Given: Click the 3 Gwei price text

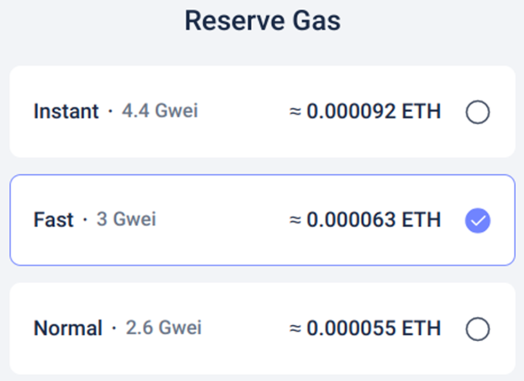Looking at the screenshot, I should click(x=126, y=220).
